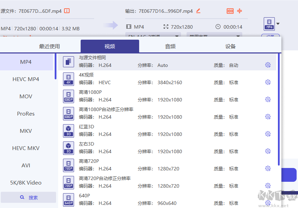Select the 4K视频 HEVC preset icon
The height and width of the screenshot is (208, 298).
(68, 79)
